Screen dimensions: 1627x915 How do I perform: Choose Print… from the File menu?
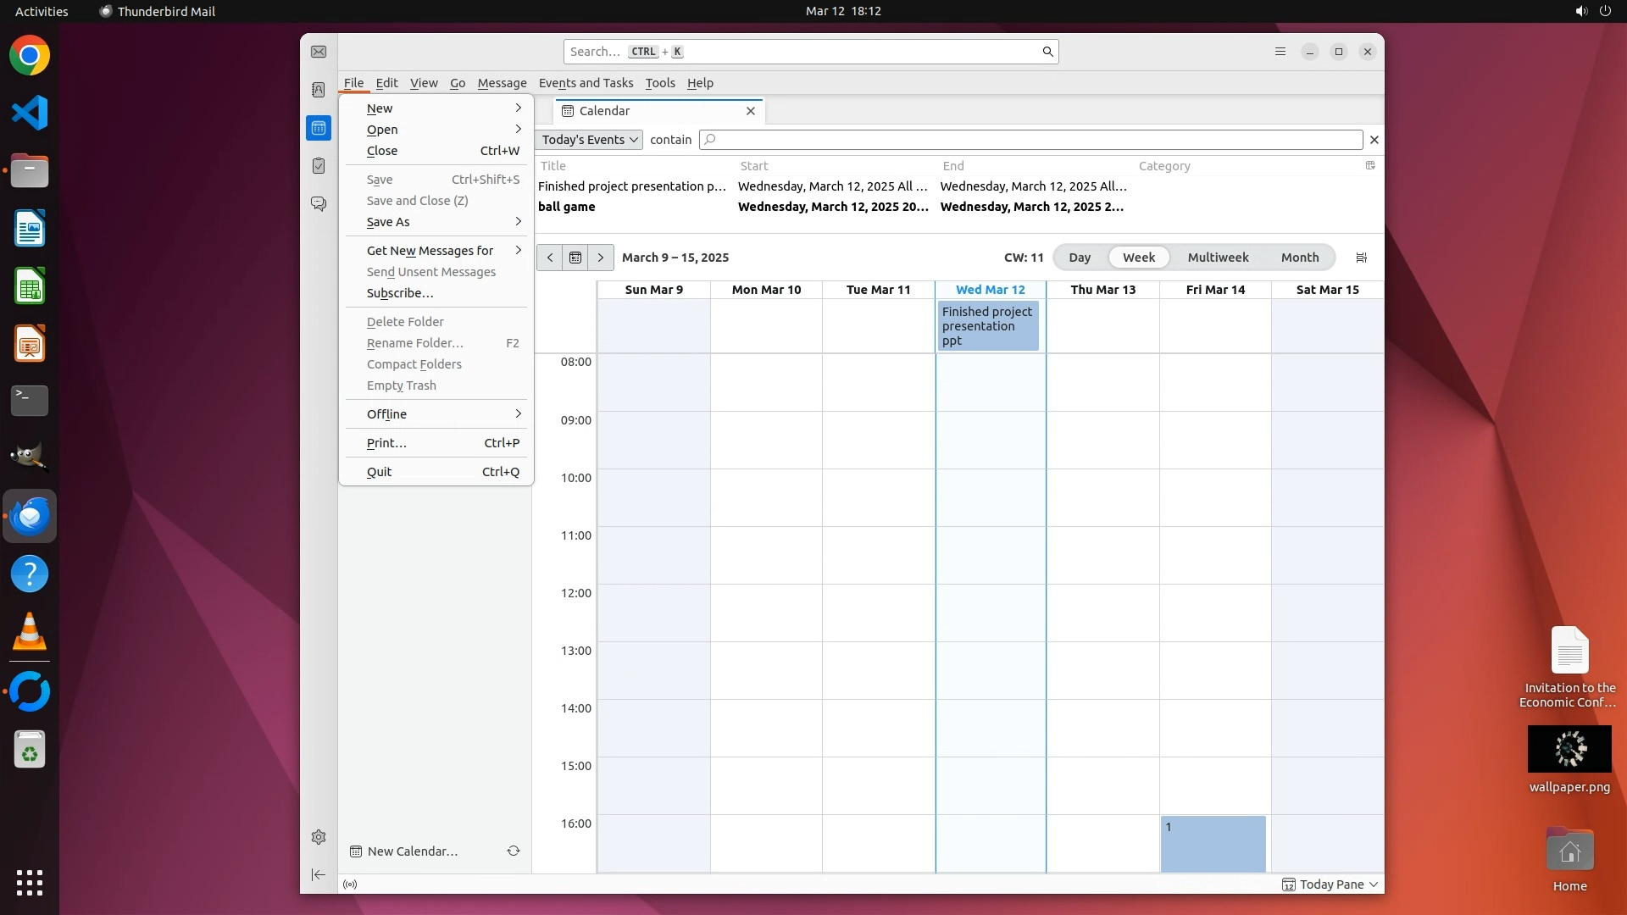point(387,443)
